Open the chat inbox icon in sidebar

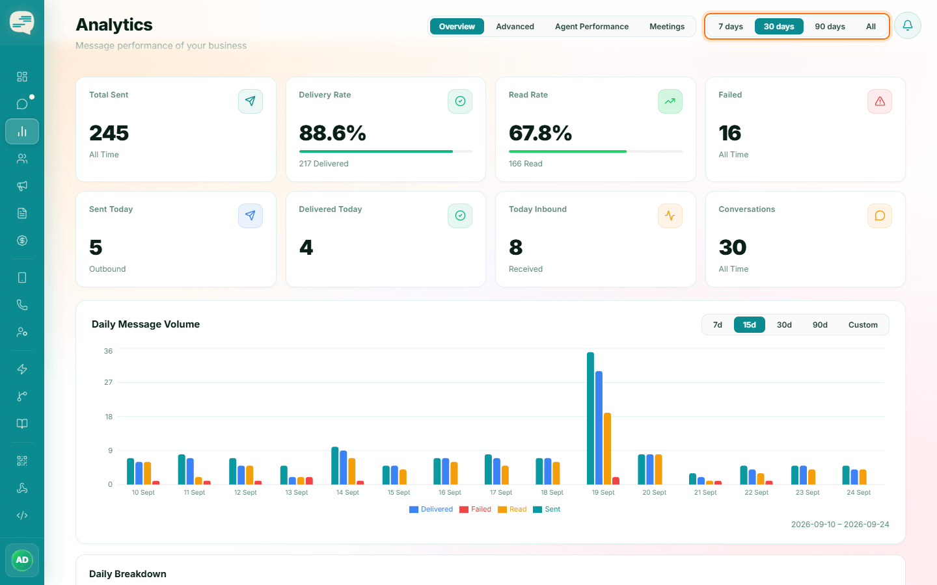pos(22,104)
